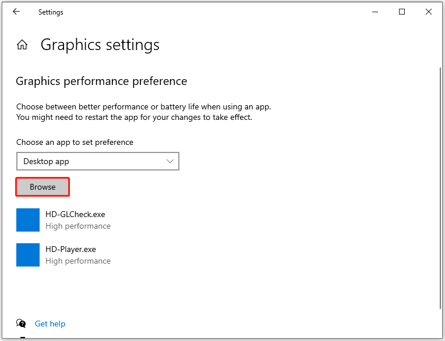Select the HD-Player.exe blue app icon
Viewport: 445px width, 341px height.
(28, 255)
